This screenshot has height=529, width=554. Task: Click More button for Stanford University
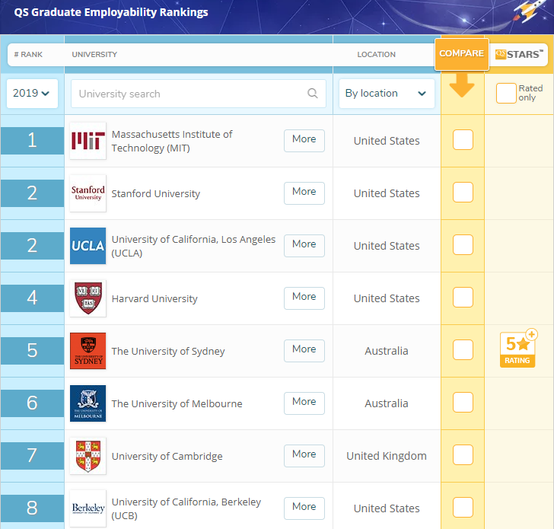click(304, 193)
